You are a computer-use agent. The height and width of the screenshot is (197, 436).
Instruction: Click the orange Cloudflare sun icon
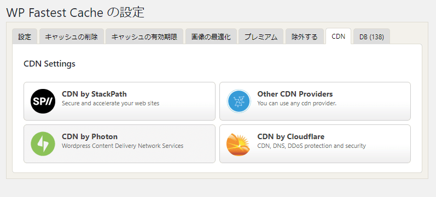(239, 144)
